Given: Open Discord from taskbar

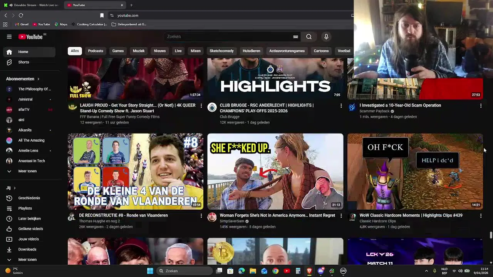Looking at the screenshot, I should click(x=320, y=271).
